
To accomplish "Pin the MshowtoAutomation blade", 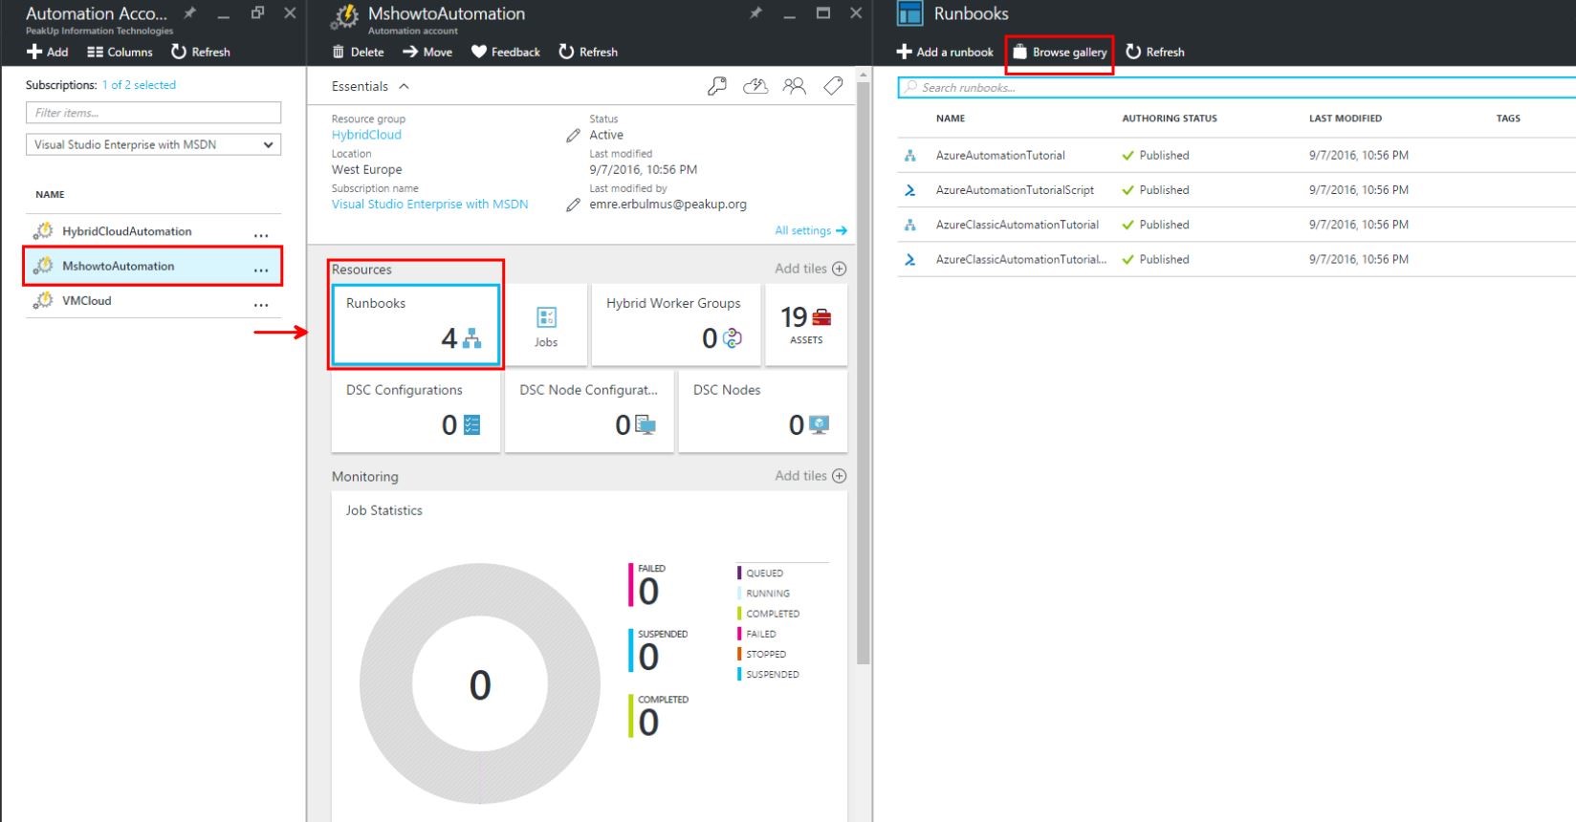I will 755,13.
